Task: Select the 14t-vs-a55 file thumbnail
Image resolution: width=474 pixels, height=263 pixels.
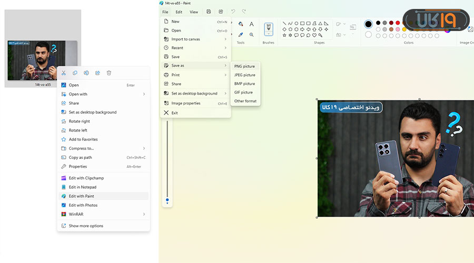Action: [43, 60]
